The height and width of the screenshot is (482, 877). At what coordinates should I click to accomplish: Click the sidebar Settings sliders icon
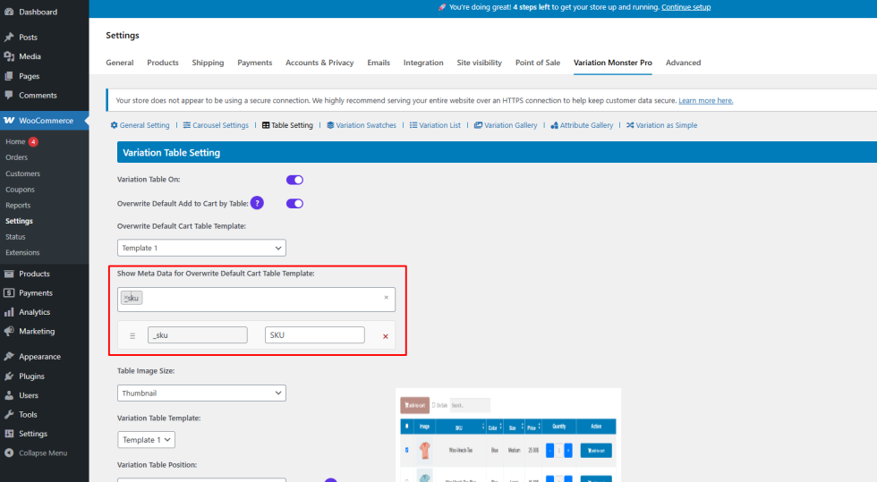(x=9, y=434)
